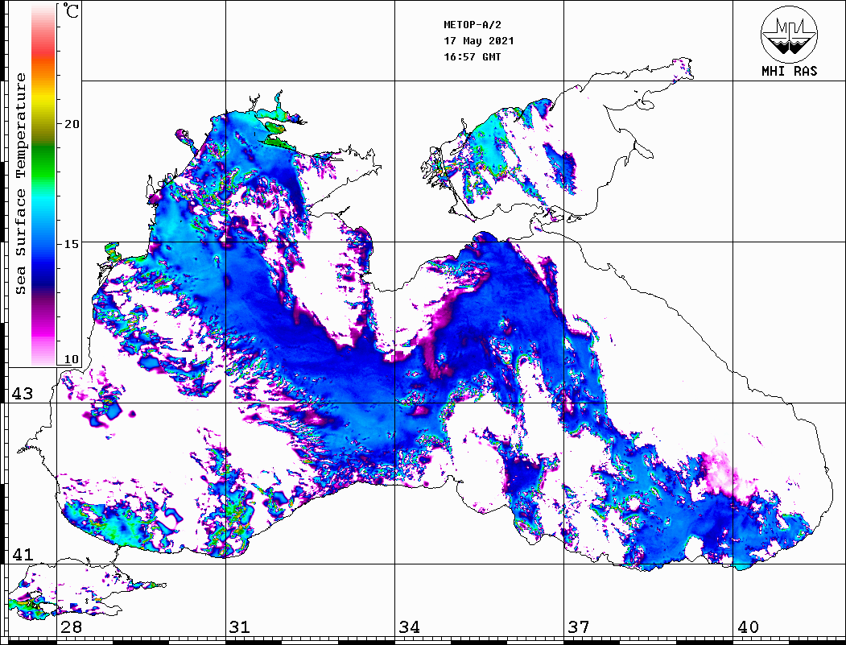
Task: Click latitude label '41'
Action: click(x=23, y=555)
